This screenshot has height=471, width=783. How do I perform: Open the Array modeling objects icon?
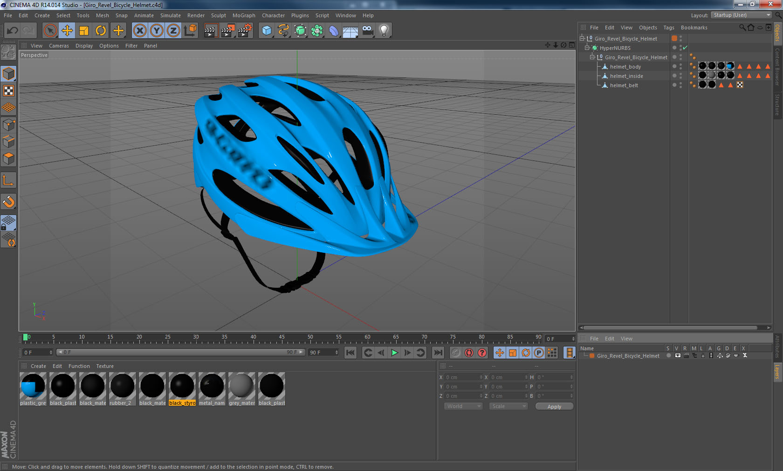[317, 31]
